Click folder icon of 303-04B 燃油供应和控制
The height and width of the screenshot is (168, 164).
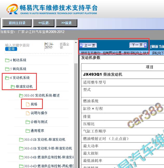(21, 157)
